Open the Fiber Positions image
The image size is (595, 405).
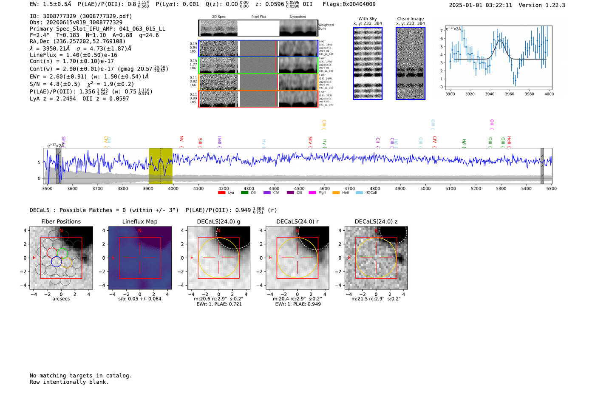[61, 258]
